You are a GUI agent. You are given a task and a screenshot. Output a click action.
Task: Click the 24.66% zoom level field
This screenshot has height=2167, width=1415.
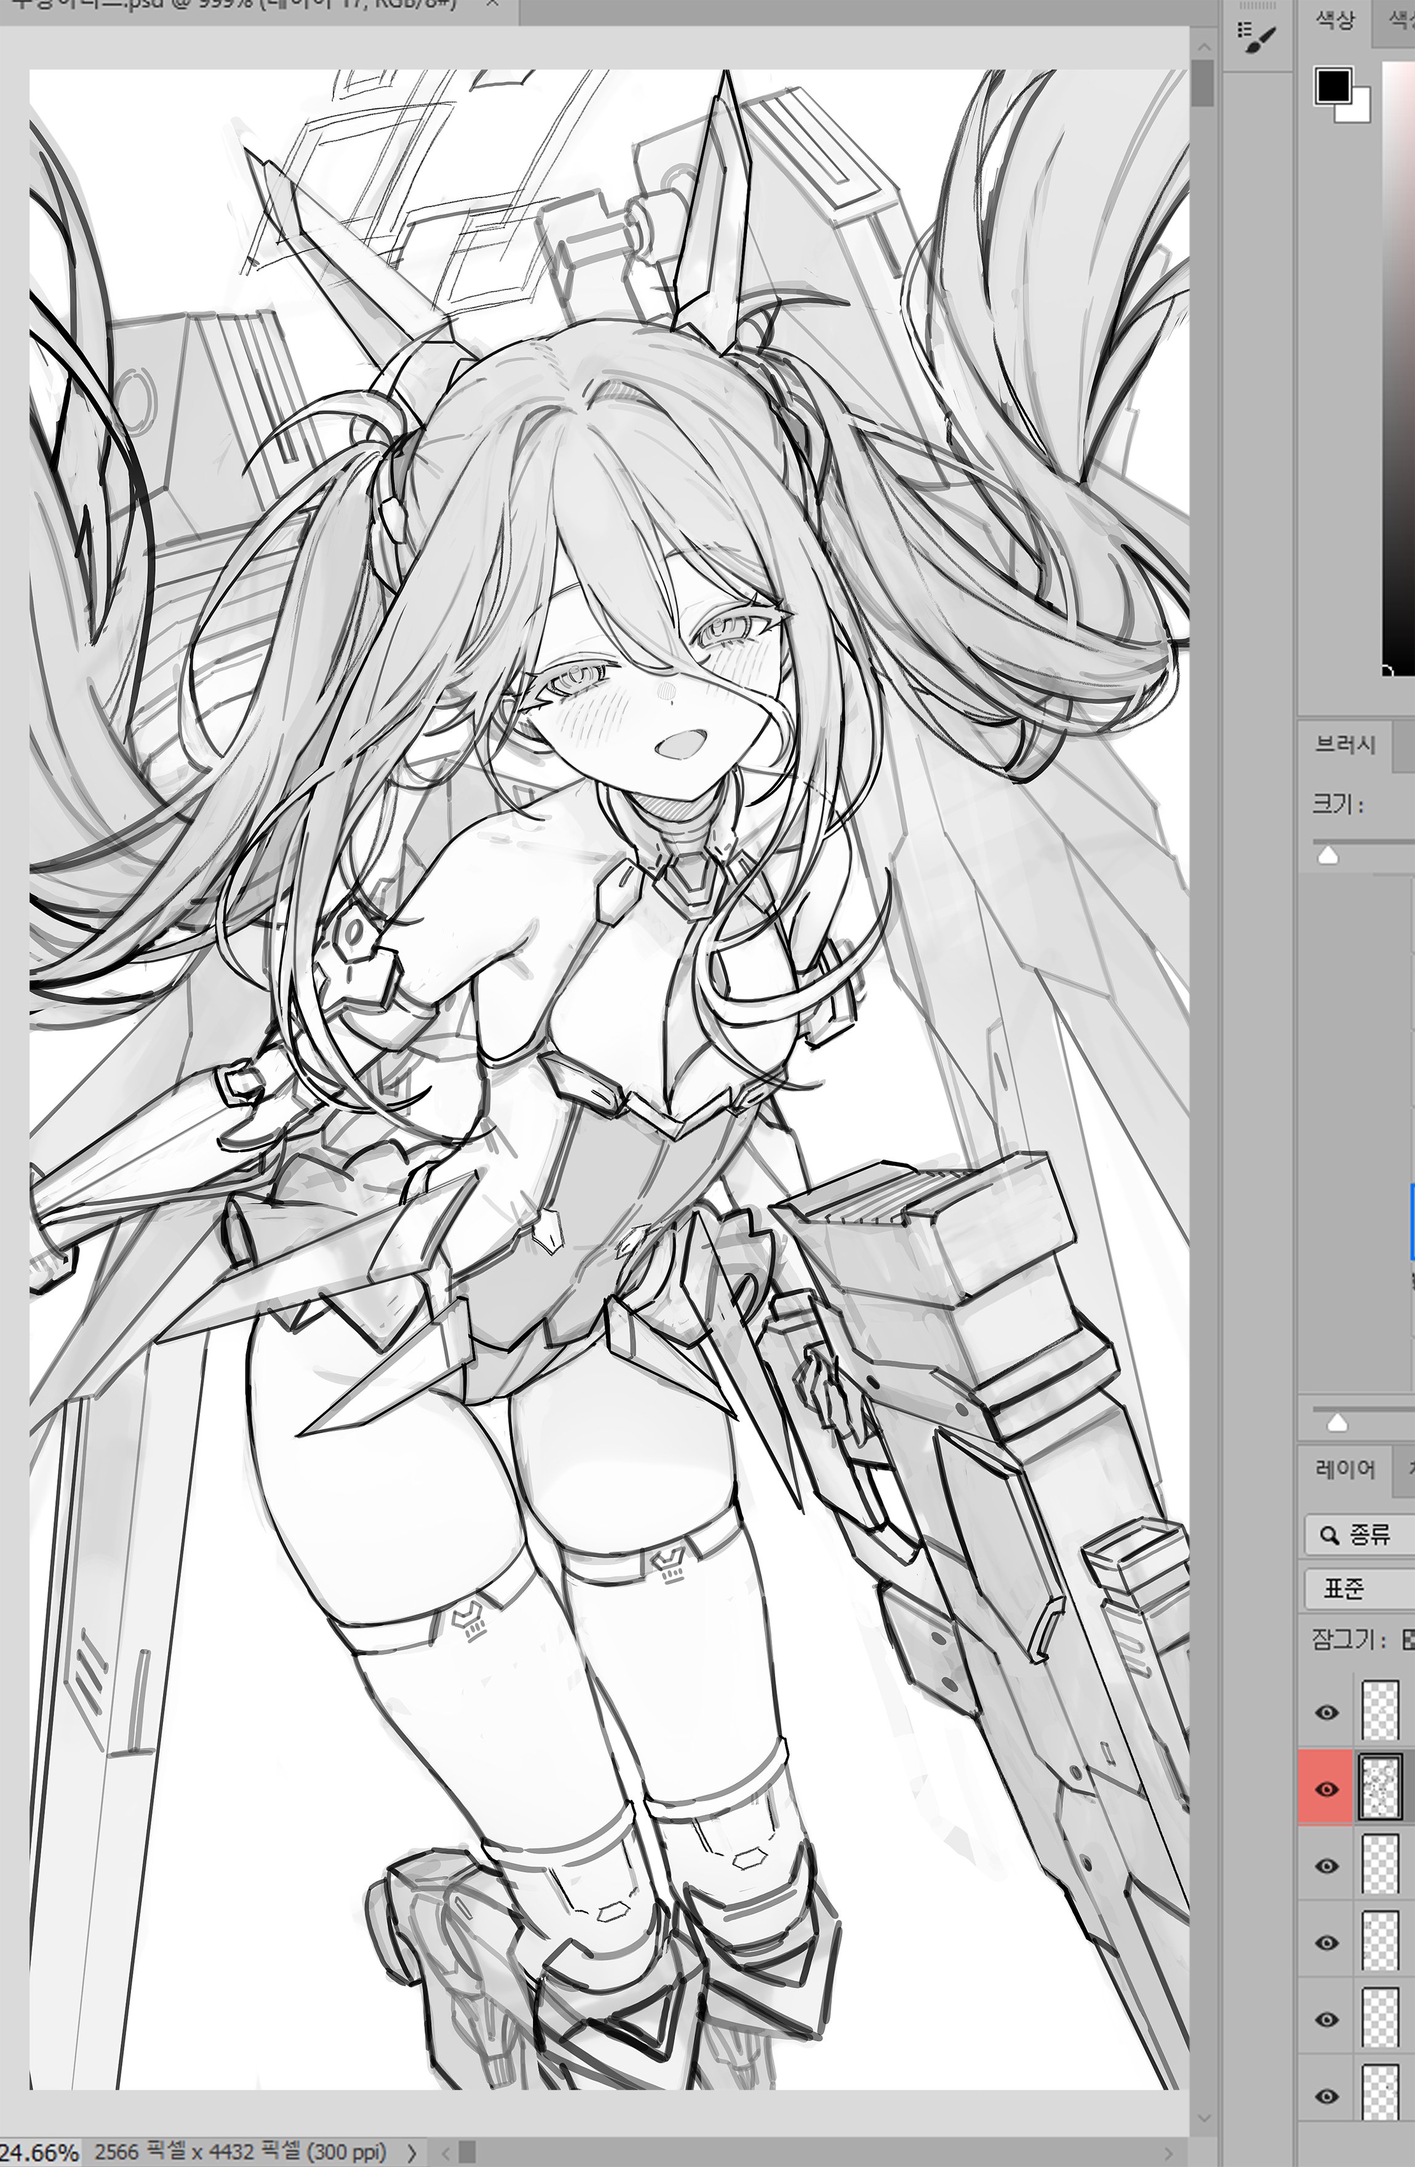38,2152
